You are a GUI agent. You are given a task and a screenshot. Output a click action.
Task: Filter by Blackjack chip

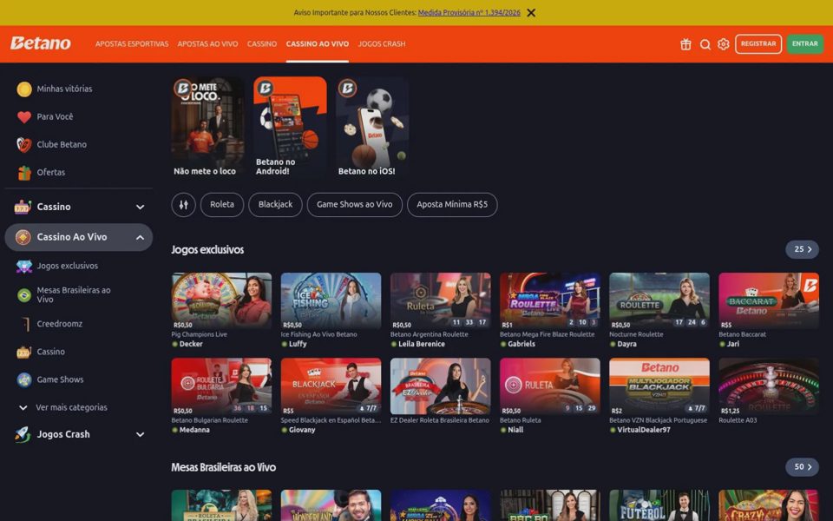pos(275,205)
